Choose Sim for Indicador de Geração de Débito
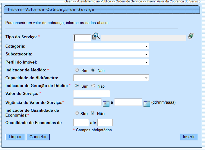Image resolution: width=205 pixels, height=150 pixels. 77,86
